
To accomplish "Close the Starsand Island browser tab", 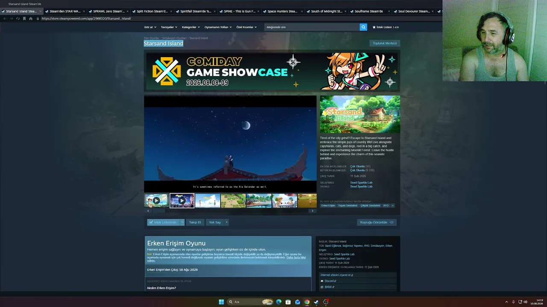I will click(41, 12).
